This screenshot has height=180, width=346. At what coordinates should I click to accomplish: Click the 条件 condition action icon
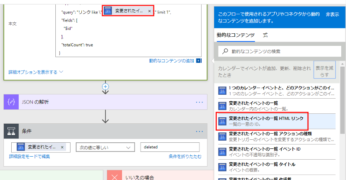pyautogui.click(x=11, y=131)
